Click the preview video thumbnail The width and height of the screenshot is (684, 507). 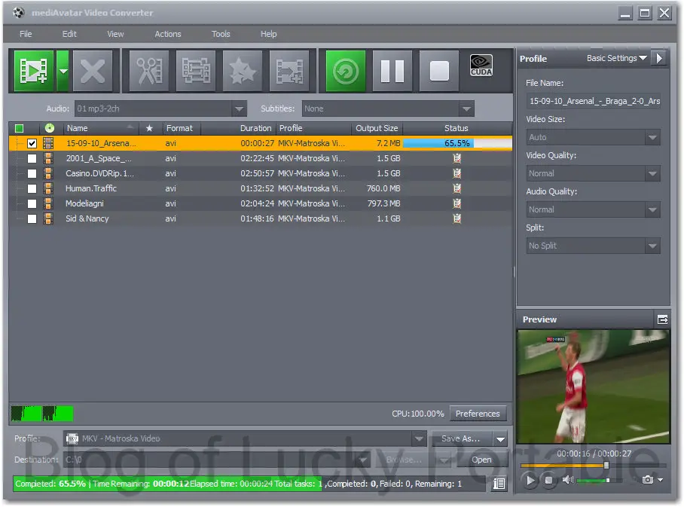594,386
